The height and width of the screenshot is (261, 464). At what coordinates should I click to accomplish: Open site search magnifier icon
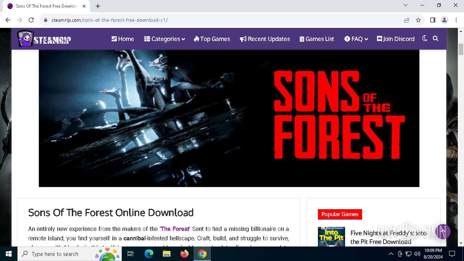tap(436, 38)
